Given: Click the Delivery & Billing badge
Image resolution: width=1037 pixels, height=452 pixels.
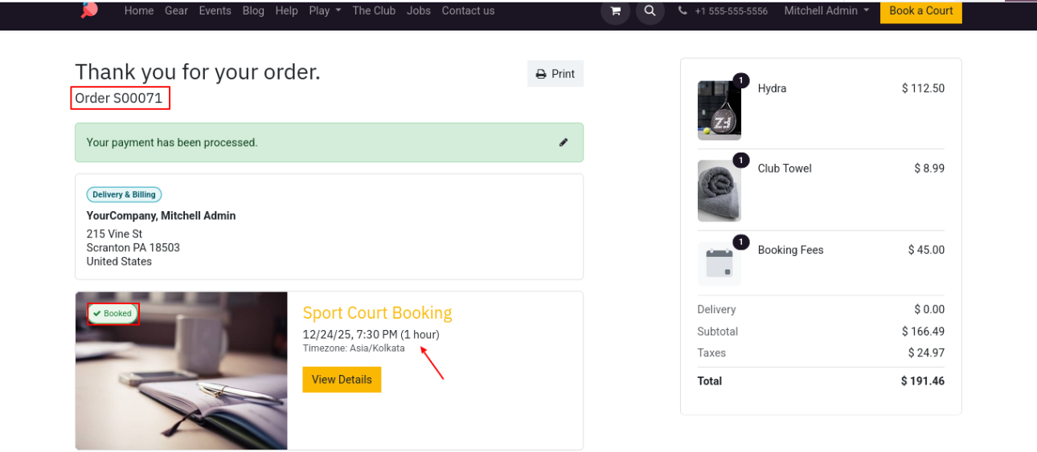Looking at the screenshot, I should point(124,194).
